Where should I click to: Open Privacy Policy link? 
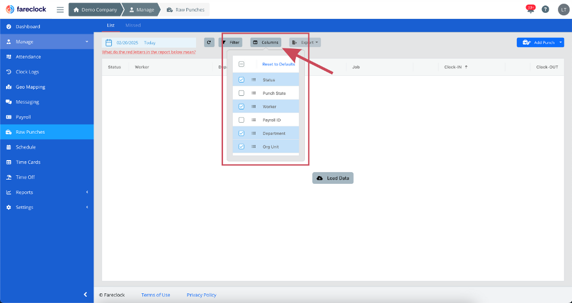(202, 295)
